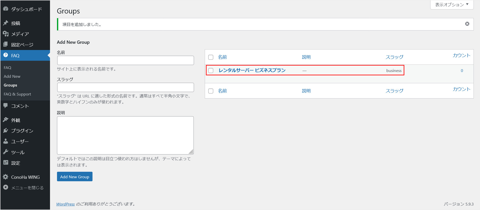
Task: Open 設定 menu
Action: coord(25,163)
